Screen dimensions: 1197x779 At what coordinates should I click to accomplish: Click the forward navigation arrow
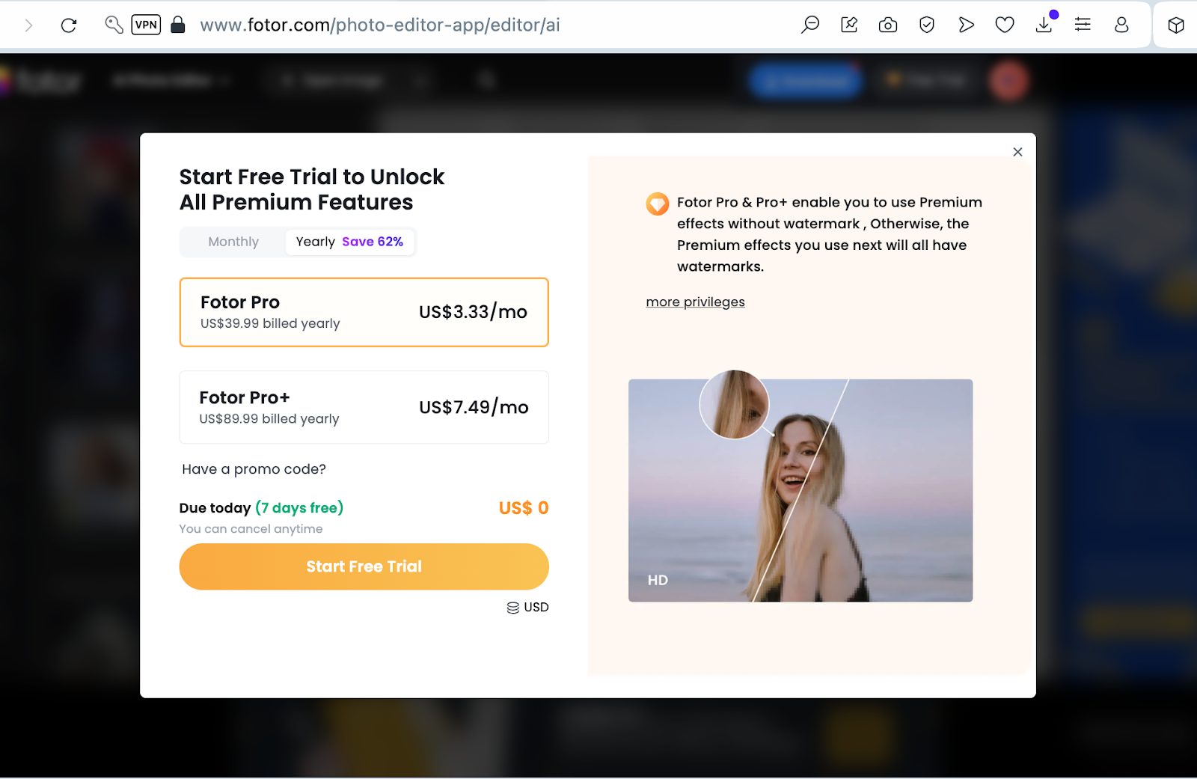(28, 25)
